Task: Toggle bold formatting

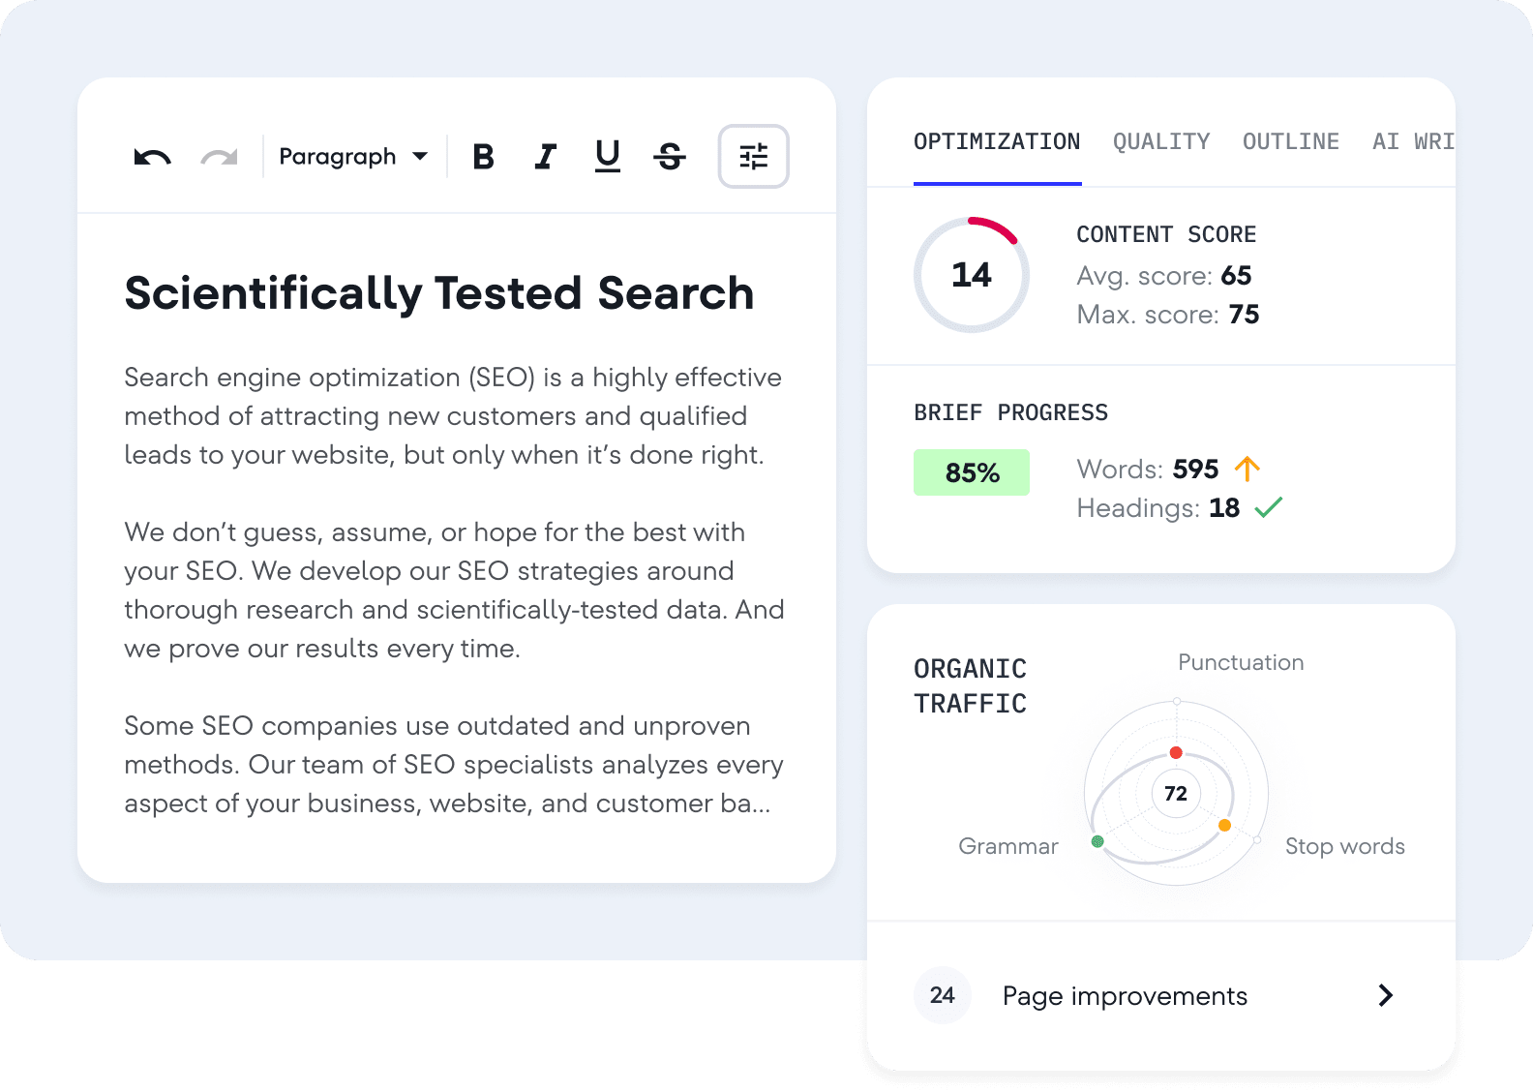Action: (483, 157)
